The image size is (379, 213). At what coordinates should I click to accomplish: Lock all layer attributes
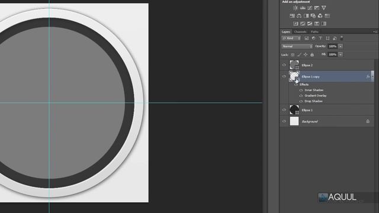point(312,55)
